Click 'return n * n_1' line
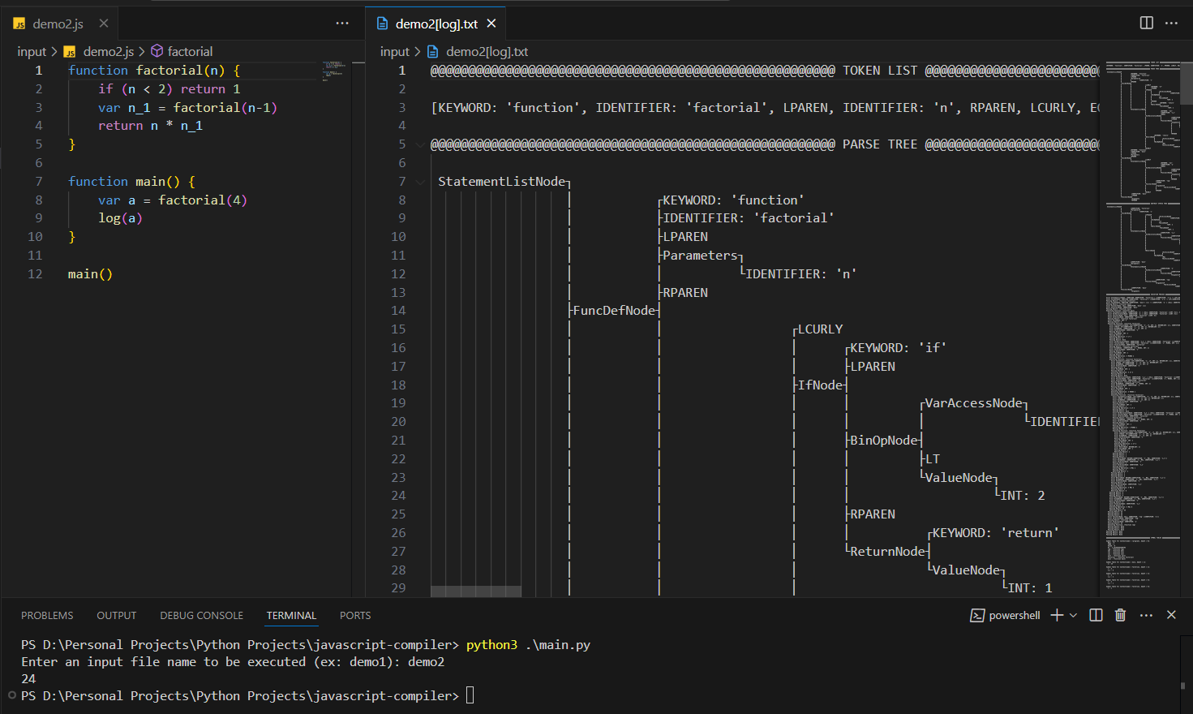Screen dimensions: 1193x714 coord(150,126)
